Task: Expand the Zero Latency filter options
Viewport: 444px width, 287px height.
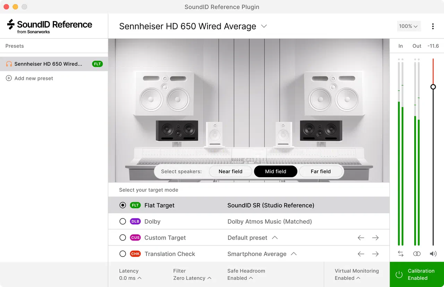Action: pos(193,278)
